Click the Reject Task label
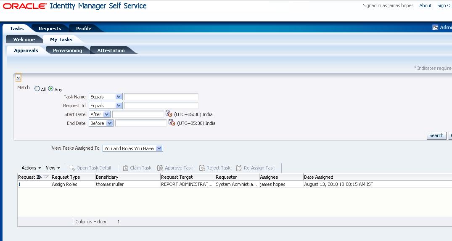The image size is (452, 241). pyautogui.click(x=218, y=168)
